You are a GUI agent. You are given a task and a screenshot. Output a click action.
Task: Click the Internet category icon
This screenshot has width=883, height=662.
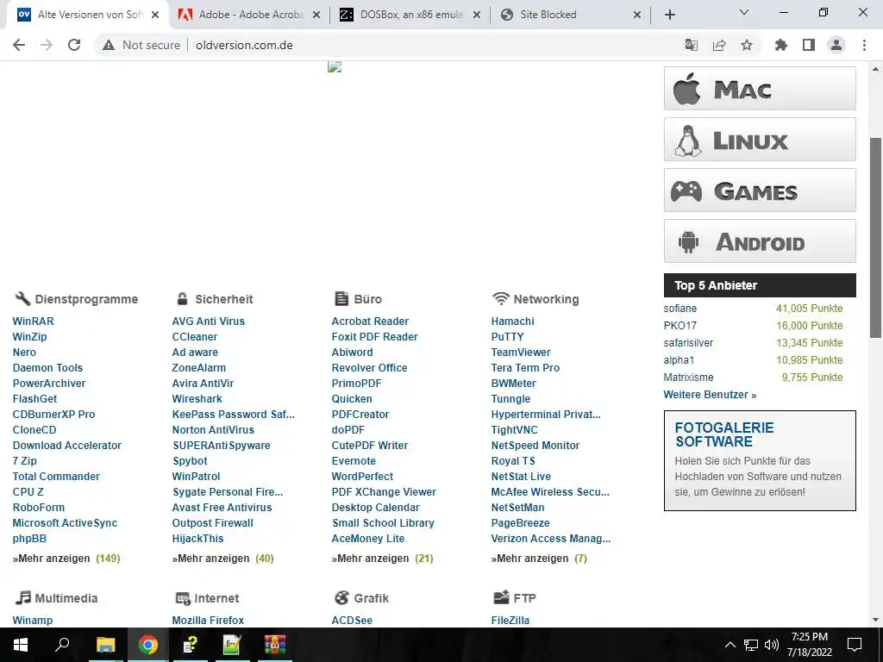[183, 598]
